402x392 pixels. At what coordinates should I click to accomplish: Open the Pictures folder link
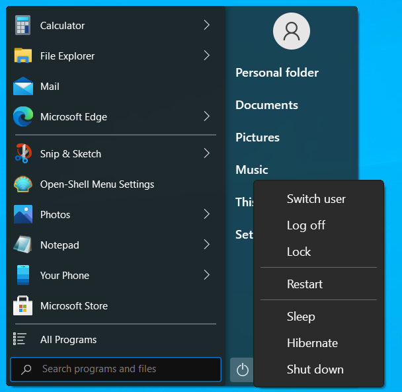click(x=257, y=137)
